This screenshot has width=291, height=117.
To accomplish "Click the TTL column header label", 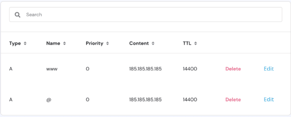I will [x=187, y=43].
